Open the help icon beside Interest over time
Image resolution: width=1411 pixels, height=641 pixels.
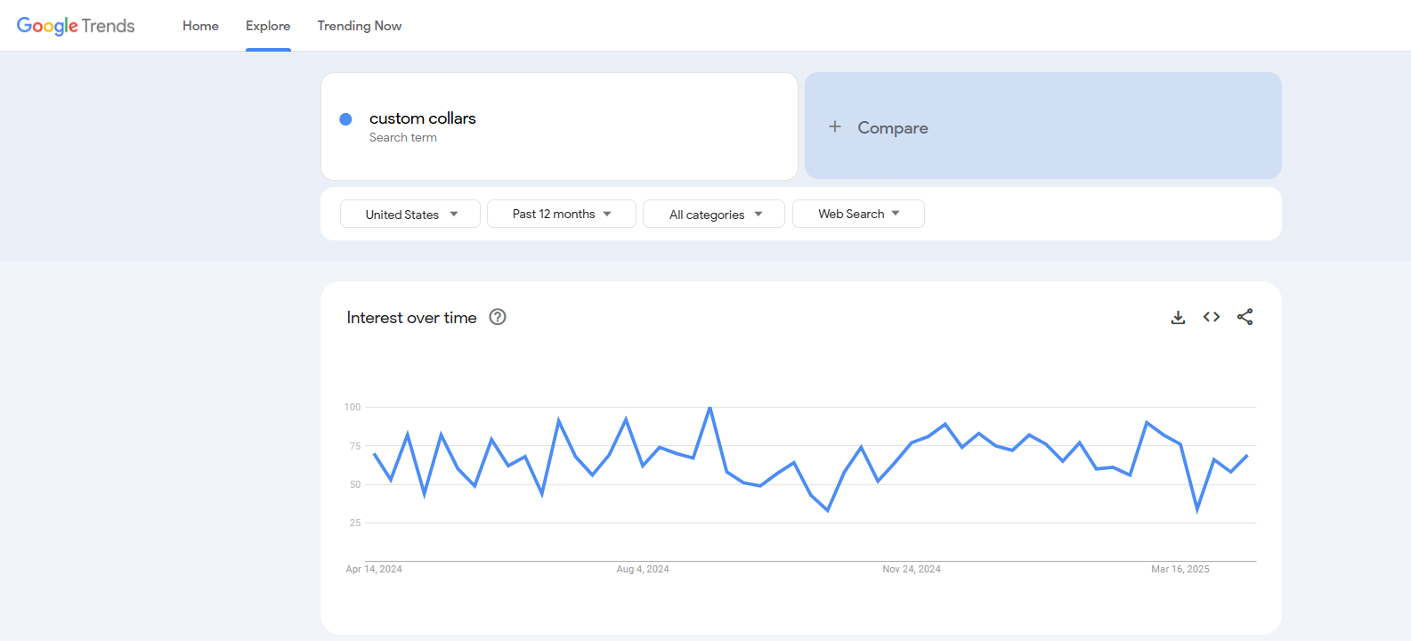coord(498,317)
